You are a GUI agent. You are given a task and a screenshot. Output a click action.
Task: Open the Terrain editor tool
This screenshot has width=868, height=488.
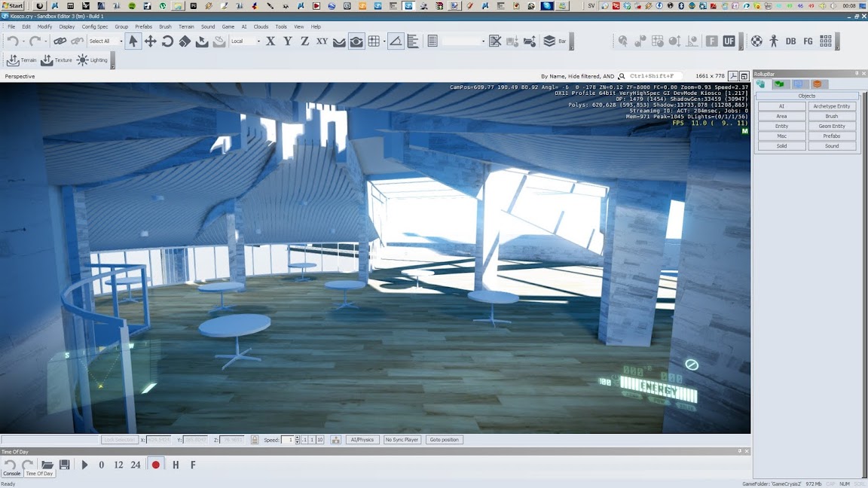point(21,60)
